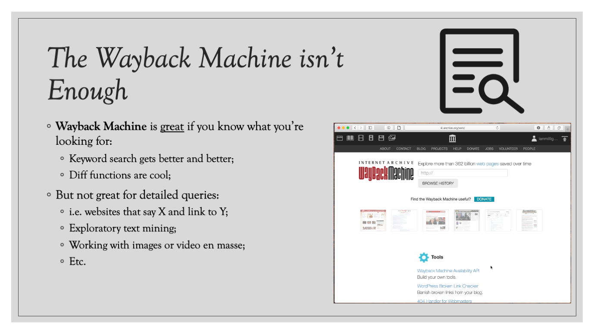This screenshot has width=594, height=334.
Task: Open the sixth archived site thumbnail
Action: click(x=529, y=220)
